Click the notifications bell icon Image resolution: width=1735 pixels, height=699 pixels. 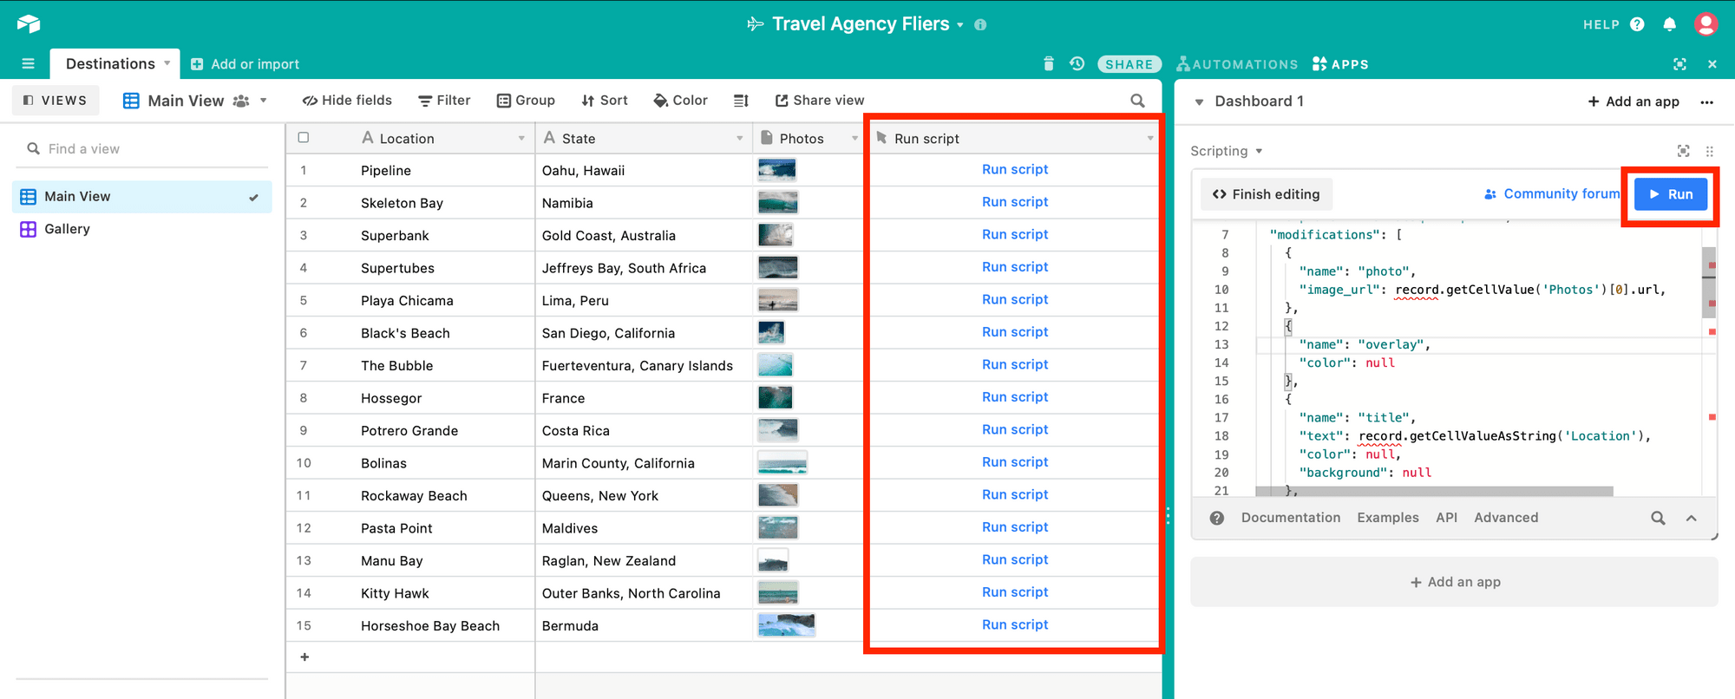(1669, 24)
